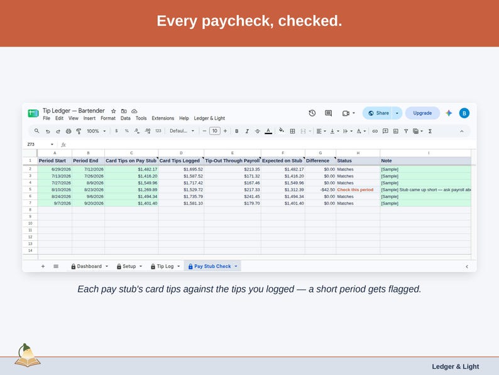
Task: Add a new sheet with plus
Action: coord(43,266)
